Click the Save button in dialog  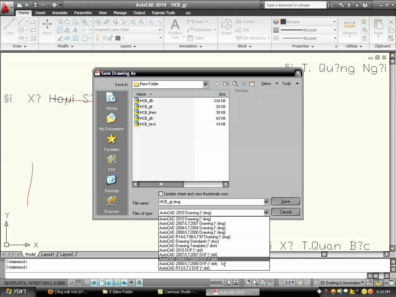285,202
